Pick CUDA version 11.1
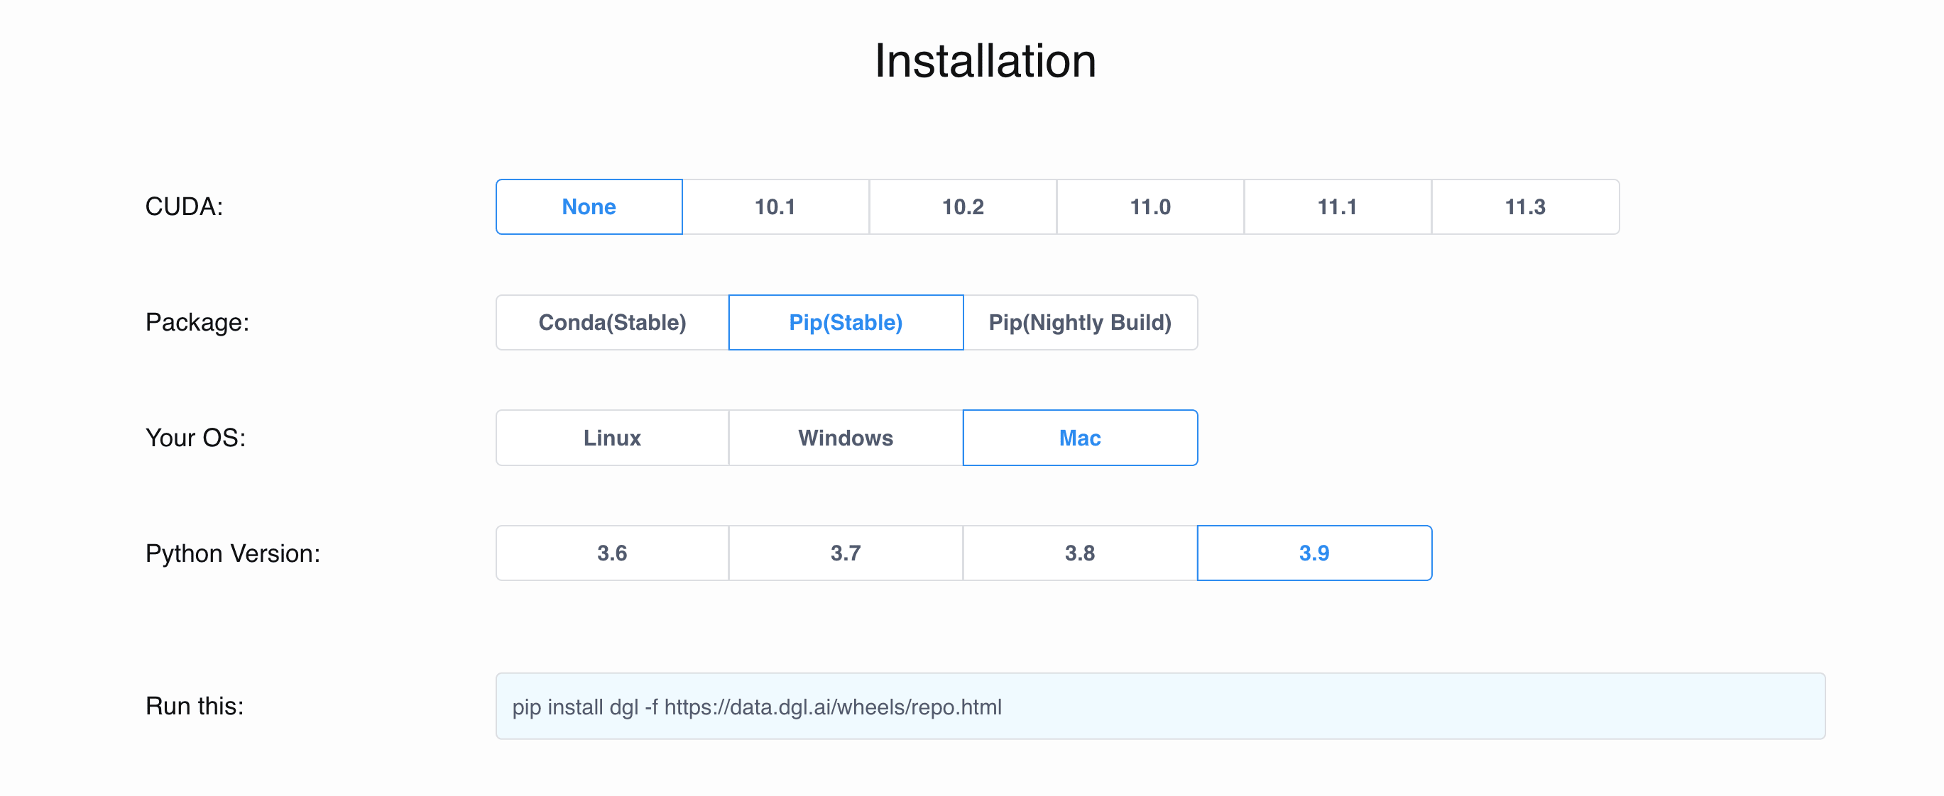 [1336, 206]
